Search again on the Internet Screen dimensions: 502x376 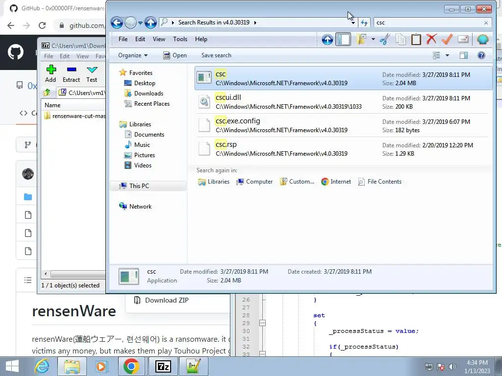click(x=336, y=182)
